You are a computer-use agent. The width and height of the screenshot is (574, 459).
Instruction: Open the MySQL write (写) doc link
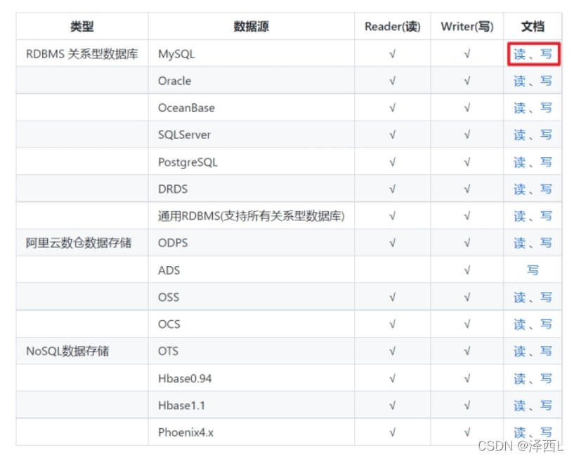546,54
